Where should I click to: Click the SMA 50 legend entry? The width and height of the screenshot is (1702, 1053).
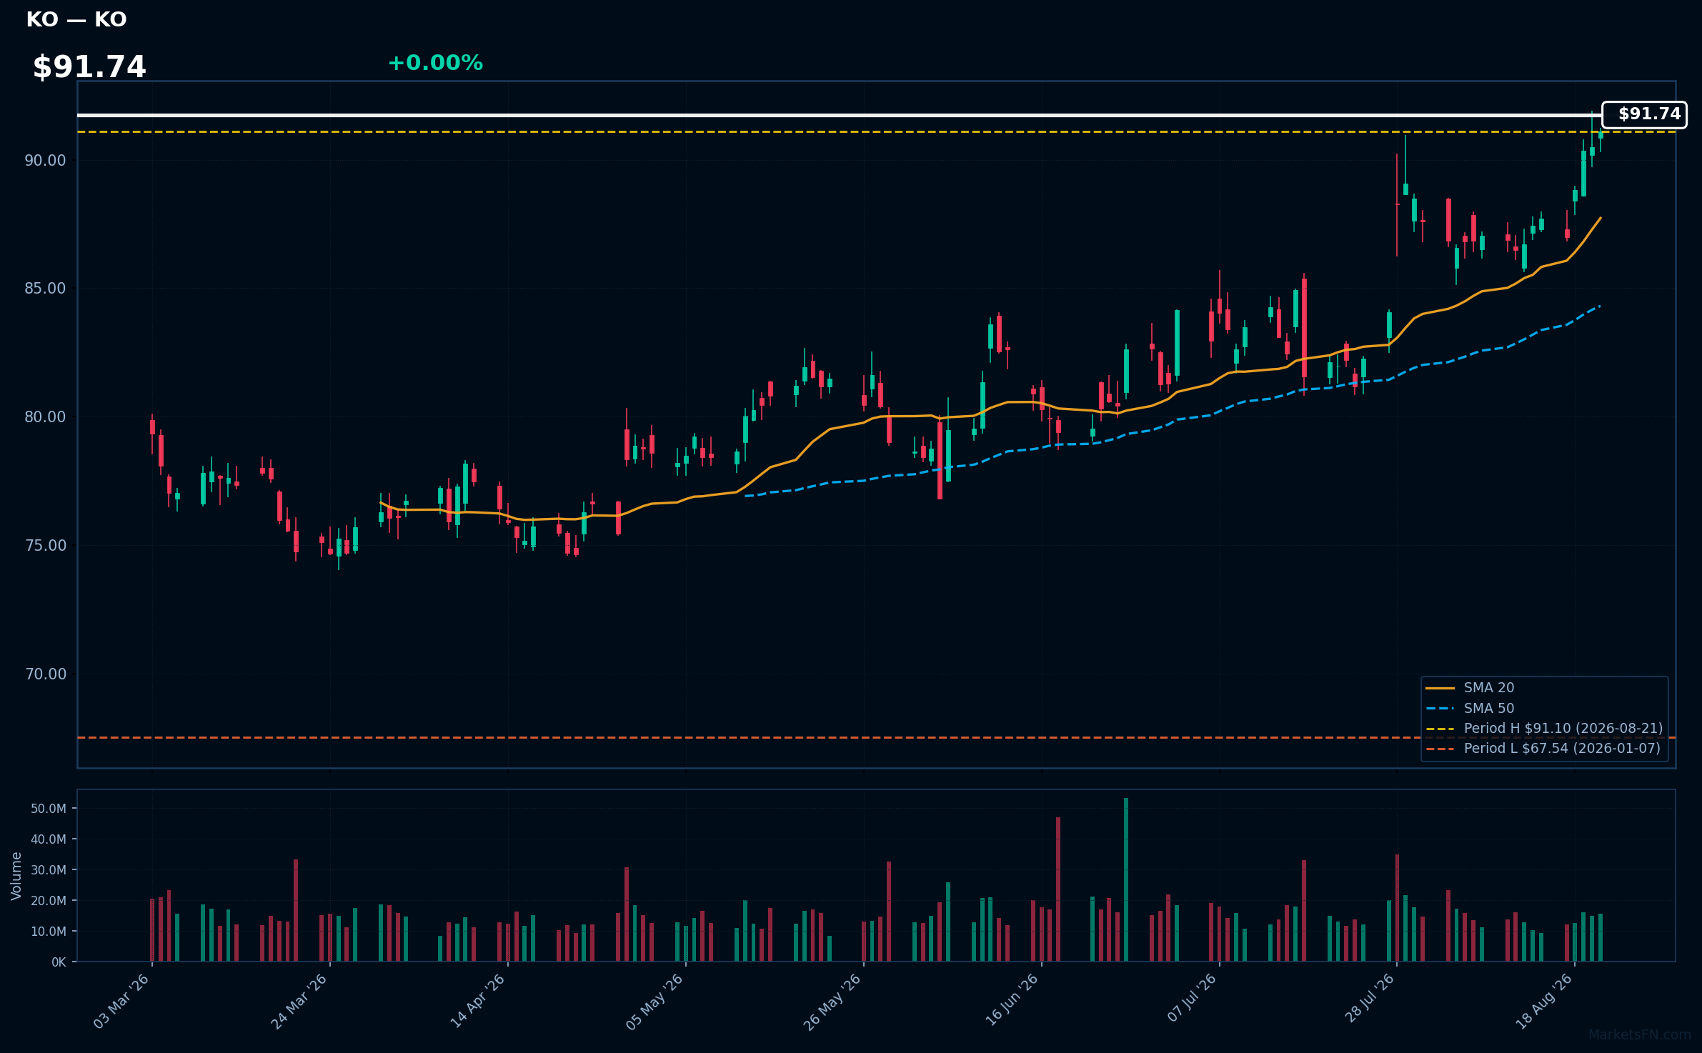pyautogui.click(x=1489, y=708)
